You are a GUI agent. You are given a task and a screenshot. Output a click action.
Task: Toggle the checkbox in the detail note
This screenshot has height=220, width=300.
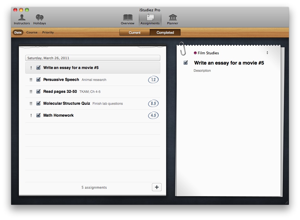[186, 63]
